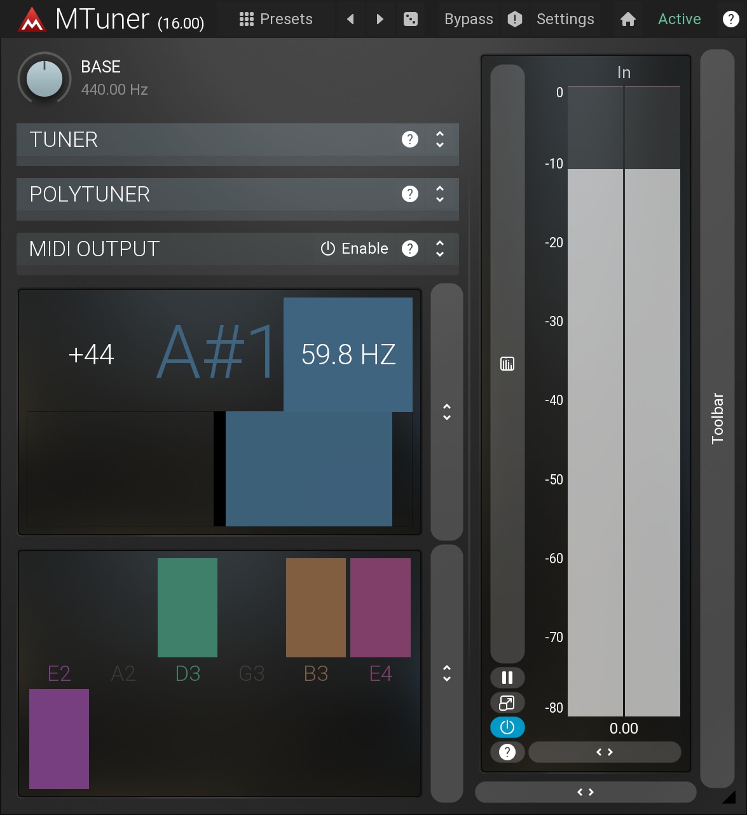Click the random preset dice icon
Screen dimensions: 747x815
[411, 19]
